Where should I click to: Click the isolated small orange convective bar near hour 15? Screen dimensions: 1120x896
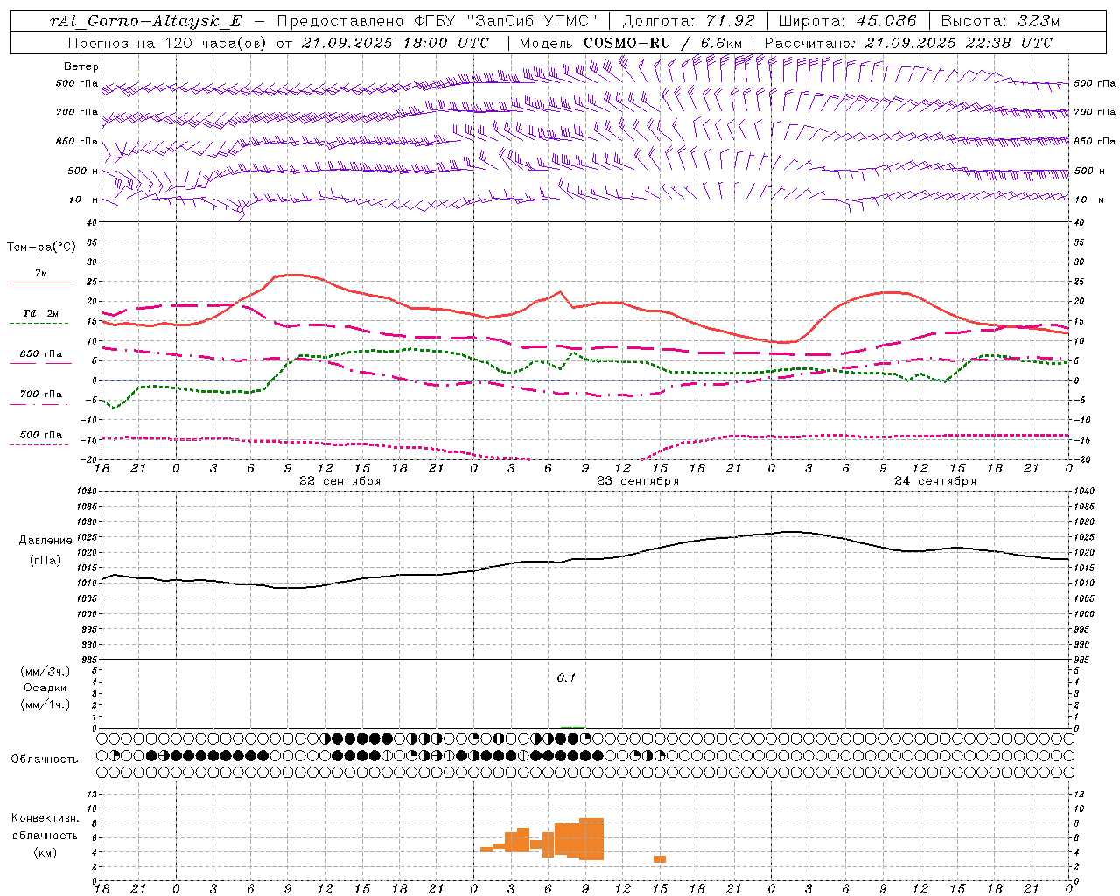click(660, 859)
